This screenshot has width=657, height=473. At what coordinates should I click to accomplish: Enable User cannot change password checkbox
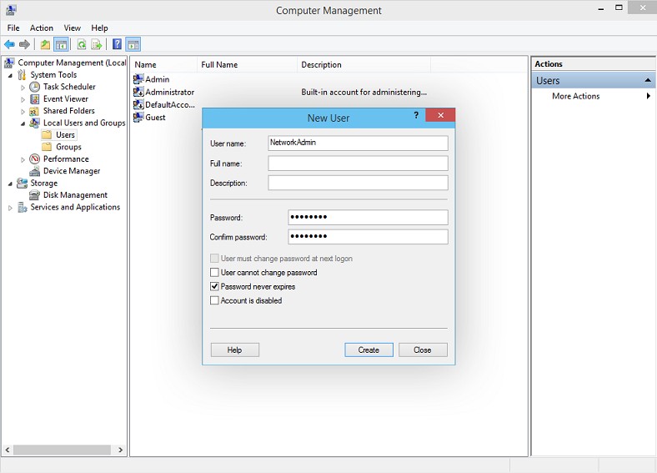click(x=214, y=273)
